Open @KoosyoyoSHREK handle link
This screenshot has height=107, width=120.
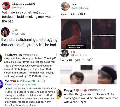31,81
